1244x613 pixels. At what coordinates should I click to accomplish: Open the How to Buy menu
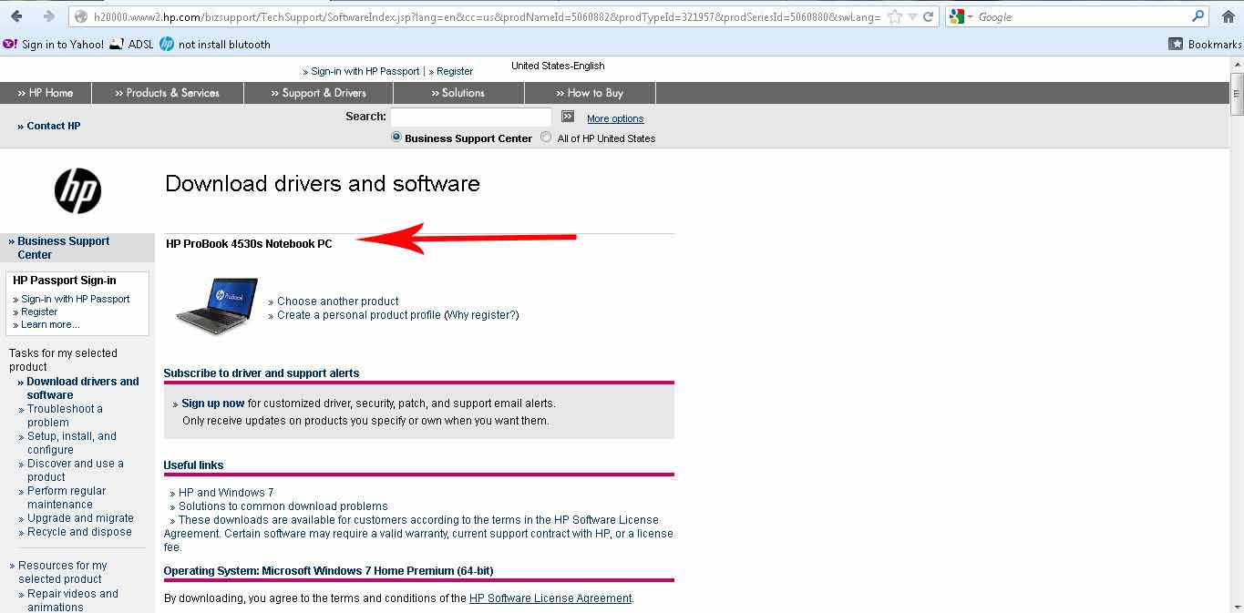590,93
